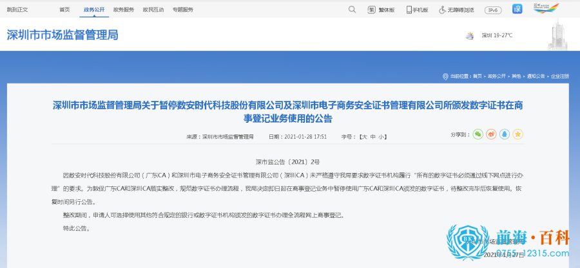Open 专题服务 menu

pyautogui.click(x=183, y=10)
